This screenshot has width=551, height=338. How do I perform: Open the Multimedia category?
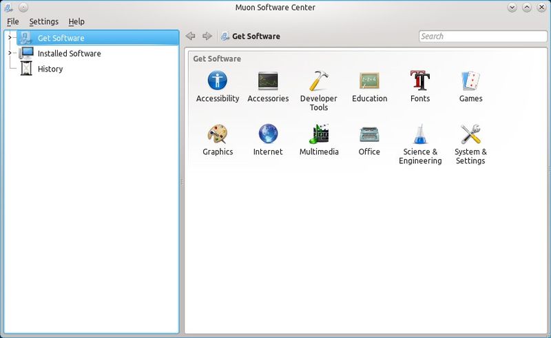click(319, 135)
